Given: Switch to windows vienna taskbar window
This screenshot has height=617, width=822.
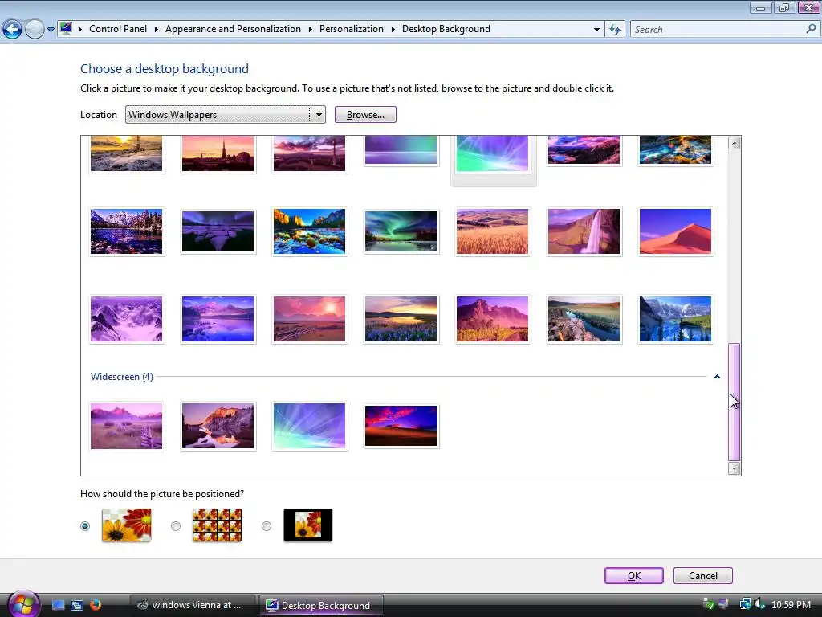Looking at the screenshot, I should (192, 605).
